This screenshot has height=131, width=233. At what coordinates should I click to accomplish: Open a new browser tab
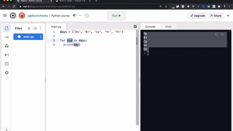(x=96, y=1)
